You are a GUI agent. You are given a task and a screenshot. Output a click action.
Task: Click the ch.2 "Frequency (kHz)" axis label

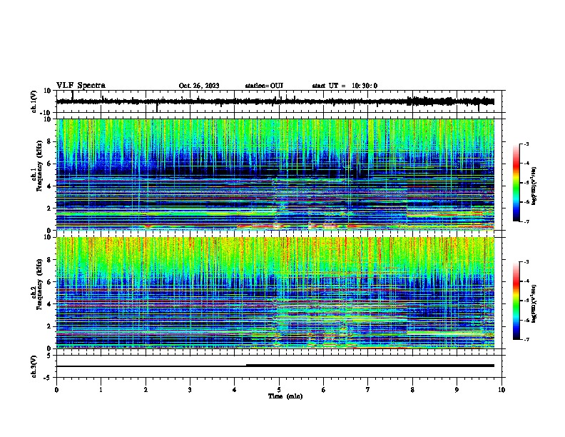click(39, 284)
